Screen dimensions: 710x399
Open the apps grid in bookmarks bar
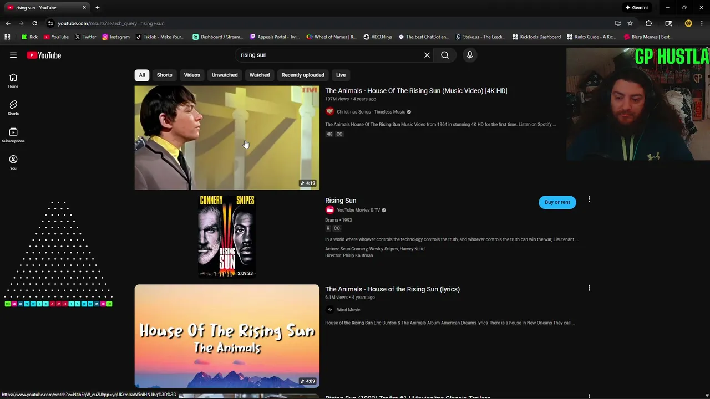7,37
